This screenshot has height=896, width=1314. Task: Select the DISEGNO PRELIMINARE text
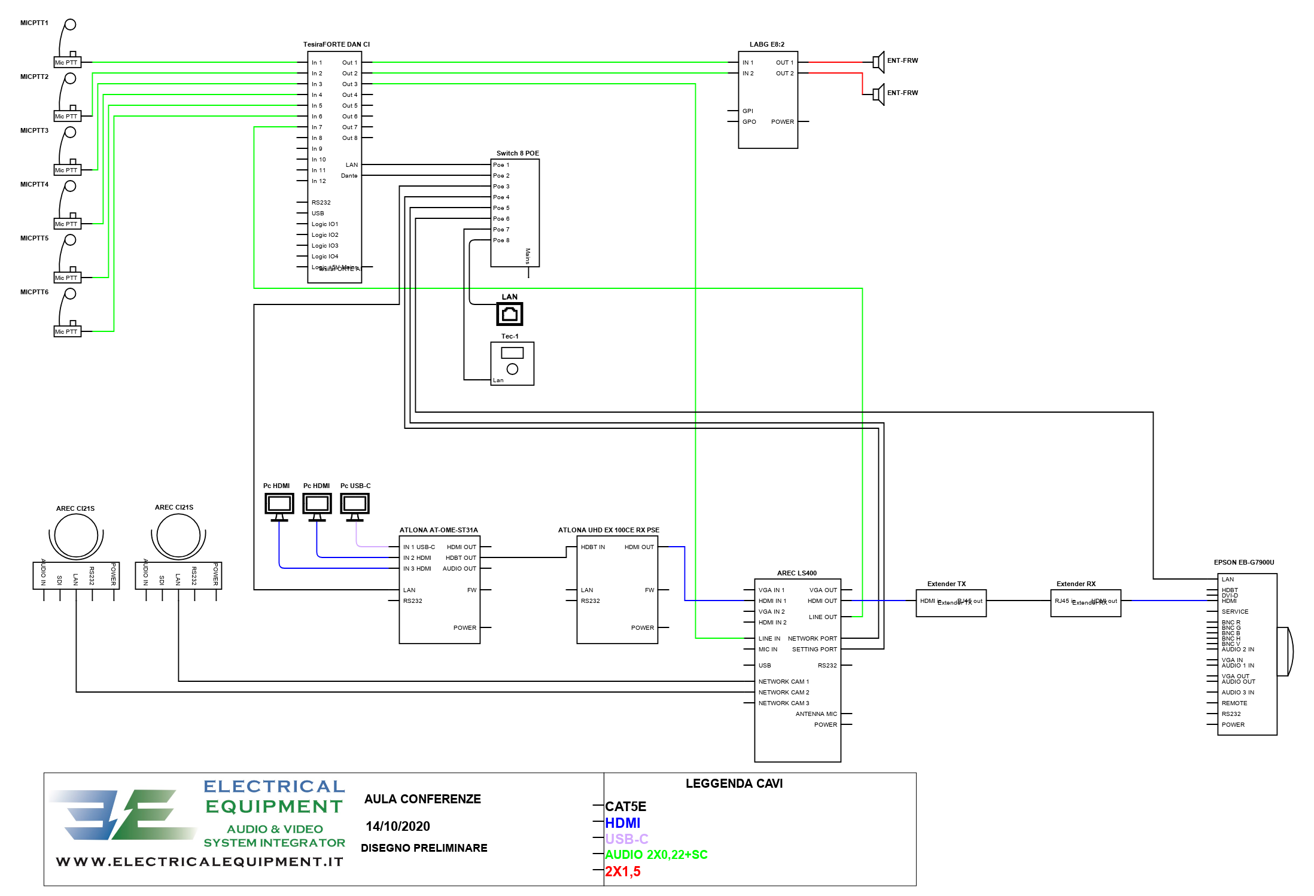pyautogui.click(x=424, y=848)
